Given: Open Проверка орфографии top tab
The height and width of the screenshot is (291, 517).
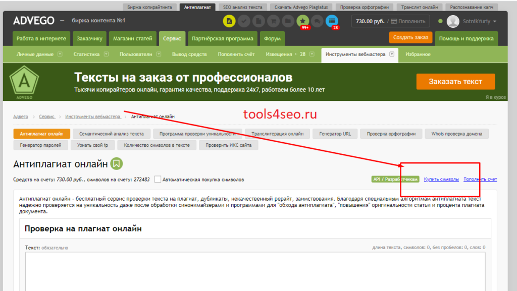Looking at the screenshot, I should (x=365, y=7).
